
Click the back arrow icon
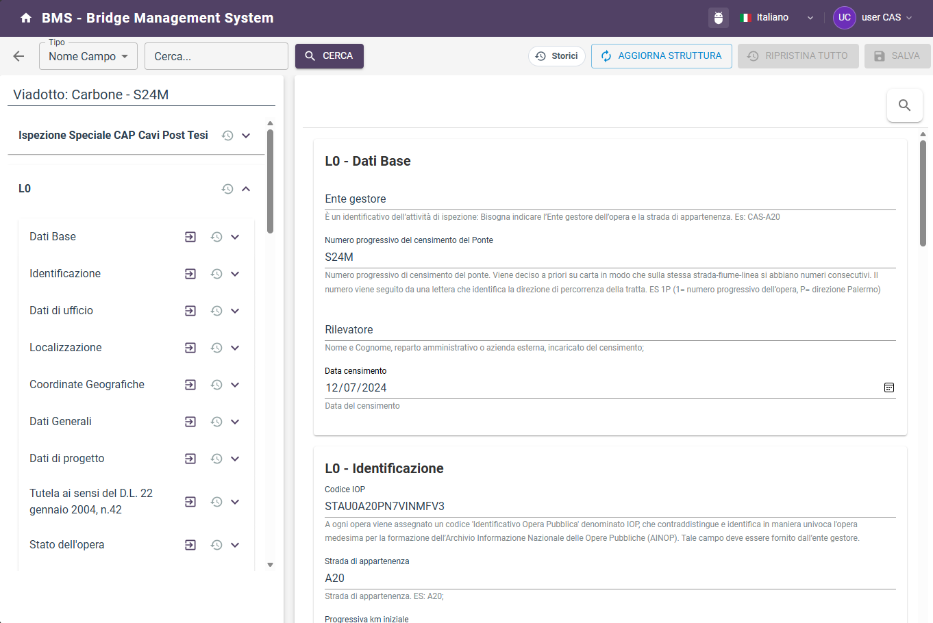coord(18,56)
